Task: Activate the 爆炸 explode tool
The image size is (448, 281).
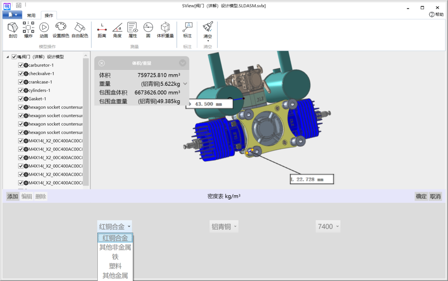Action: tap(28, 30)
